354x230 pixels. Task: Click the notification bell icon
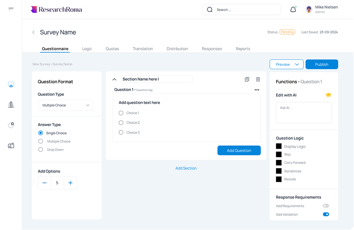(x=293, y=9)
